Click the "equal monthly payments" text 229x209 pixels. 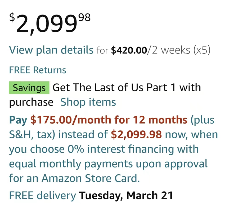coord(66,163)
